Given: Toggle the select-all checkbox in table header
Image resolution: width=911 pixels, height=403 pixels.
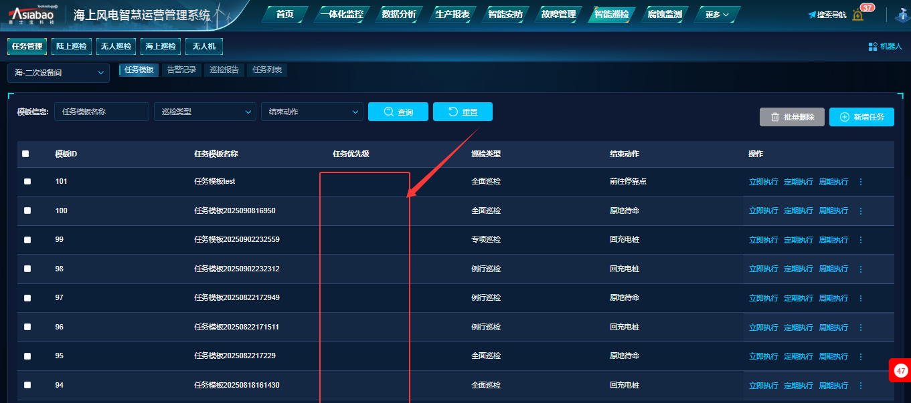Looking at the screenshot, I should [x=25, y=154].
